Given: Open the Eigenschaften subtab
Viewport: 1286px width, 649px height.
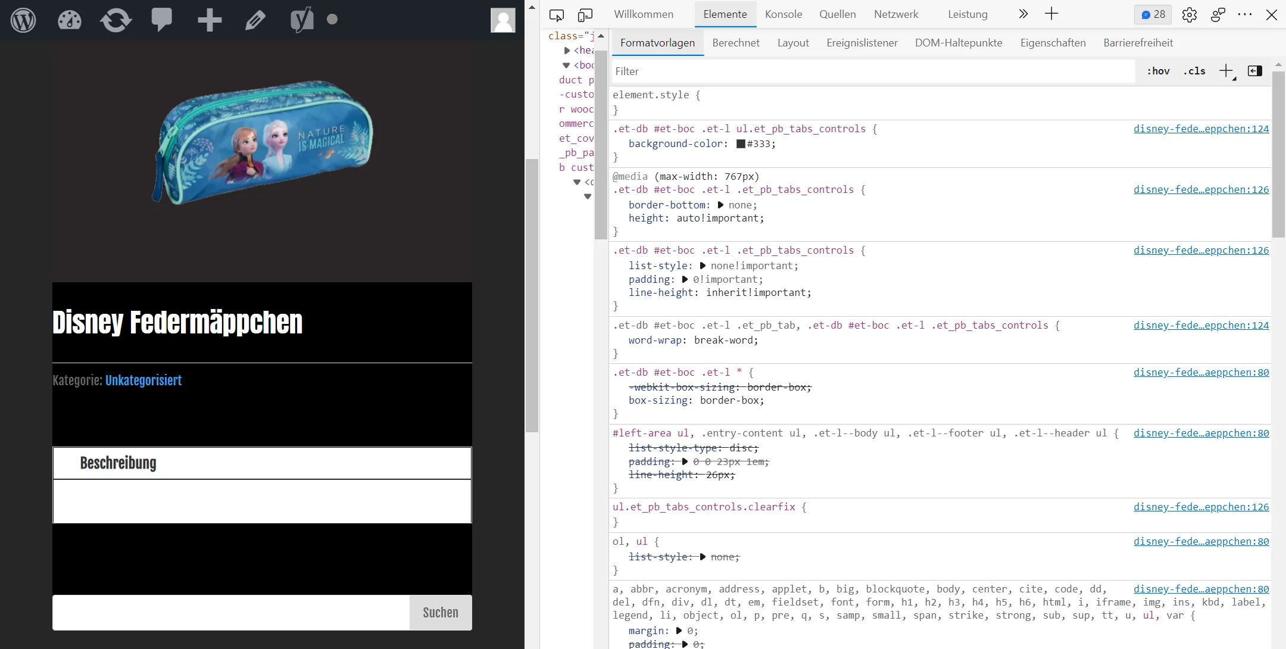Looking at the screenshot, I should pos(1053,43).
